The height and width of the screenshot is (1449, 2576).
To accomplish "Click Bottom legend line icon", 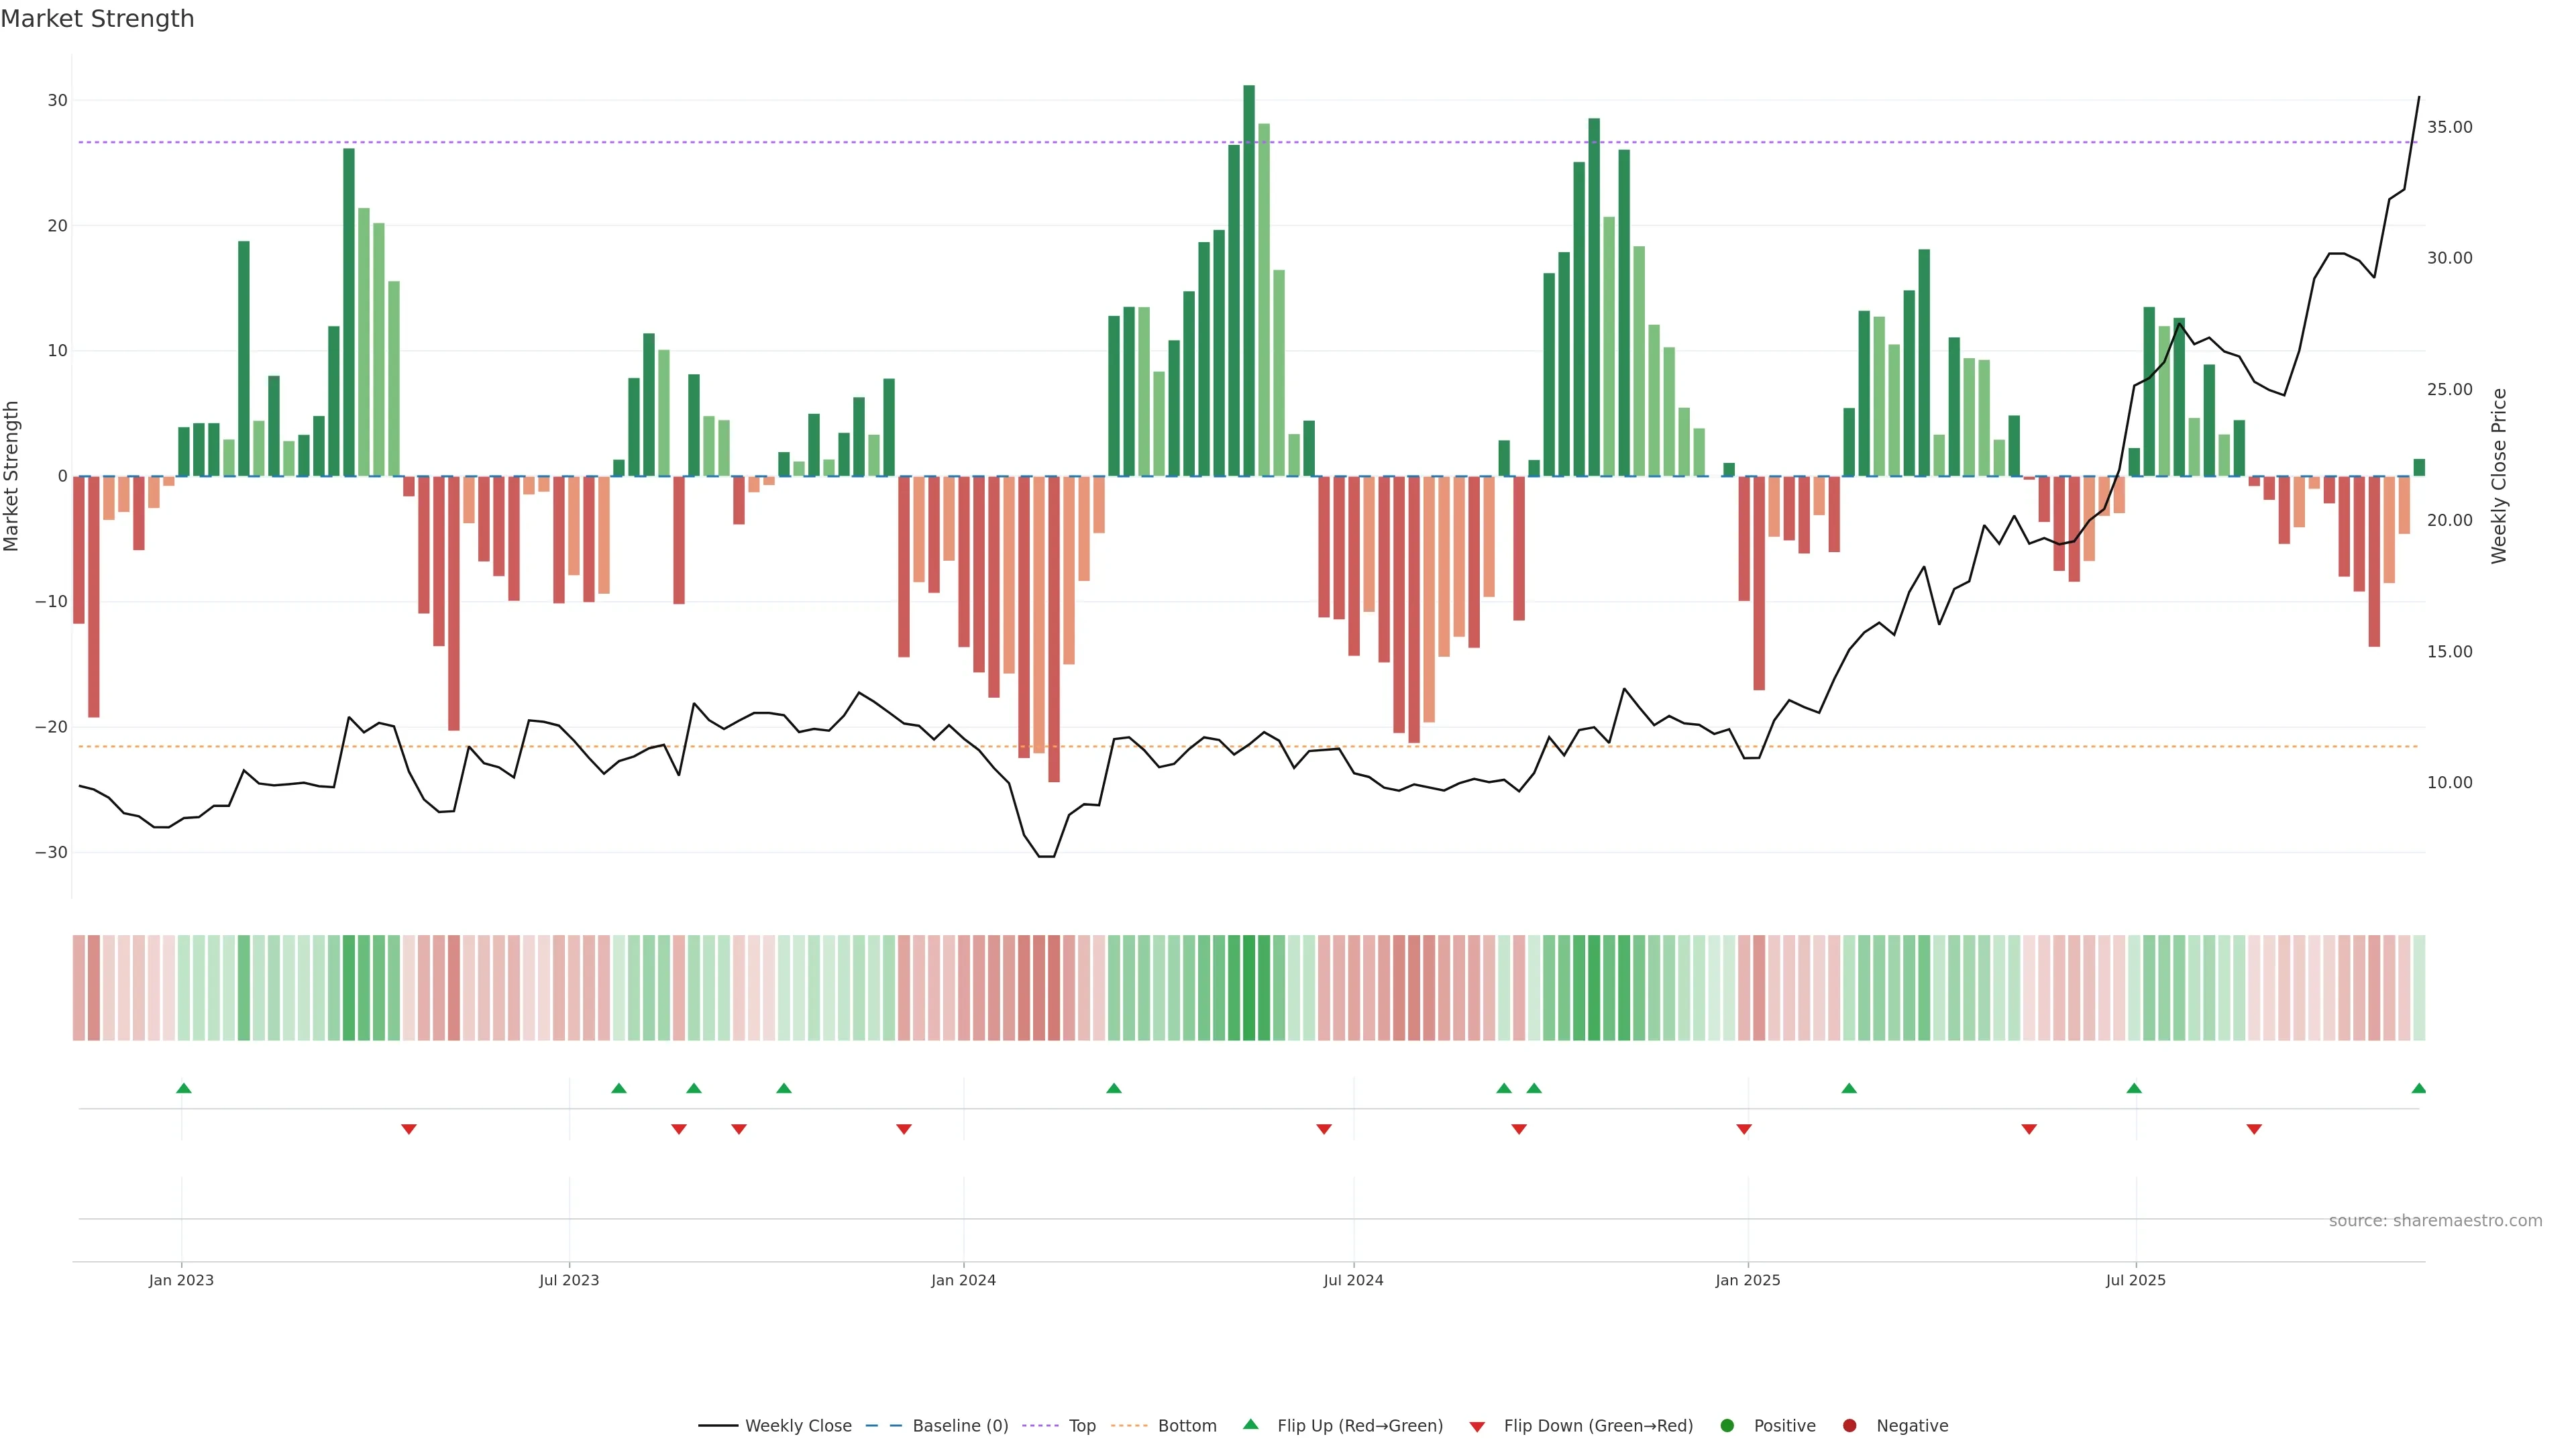I will point(1130,1426).
